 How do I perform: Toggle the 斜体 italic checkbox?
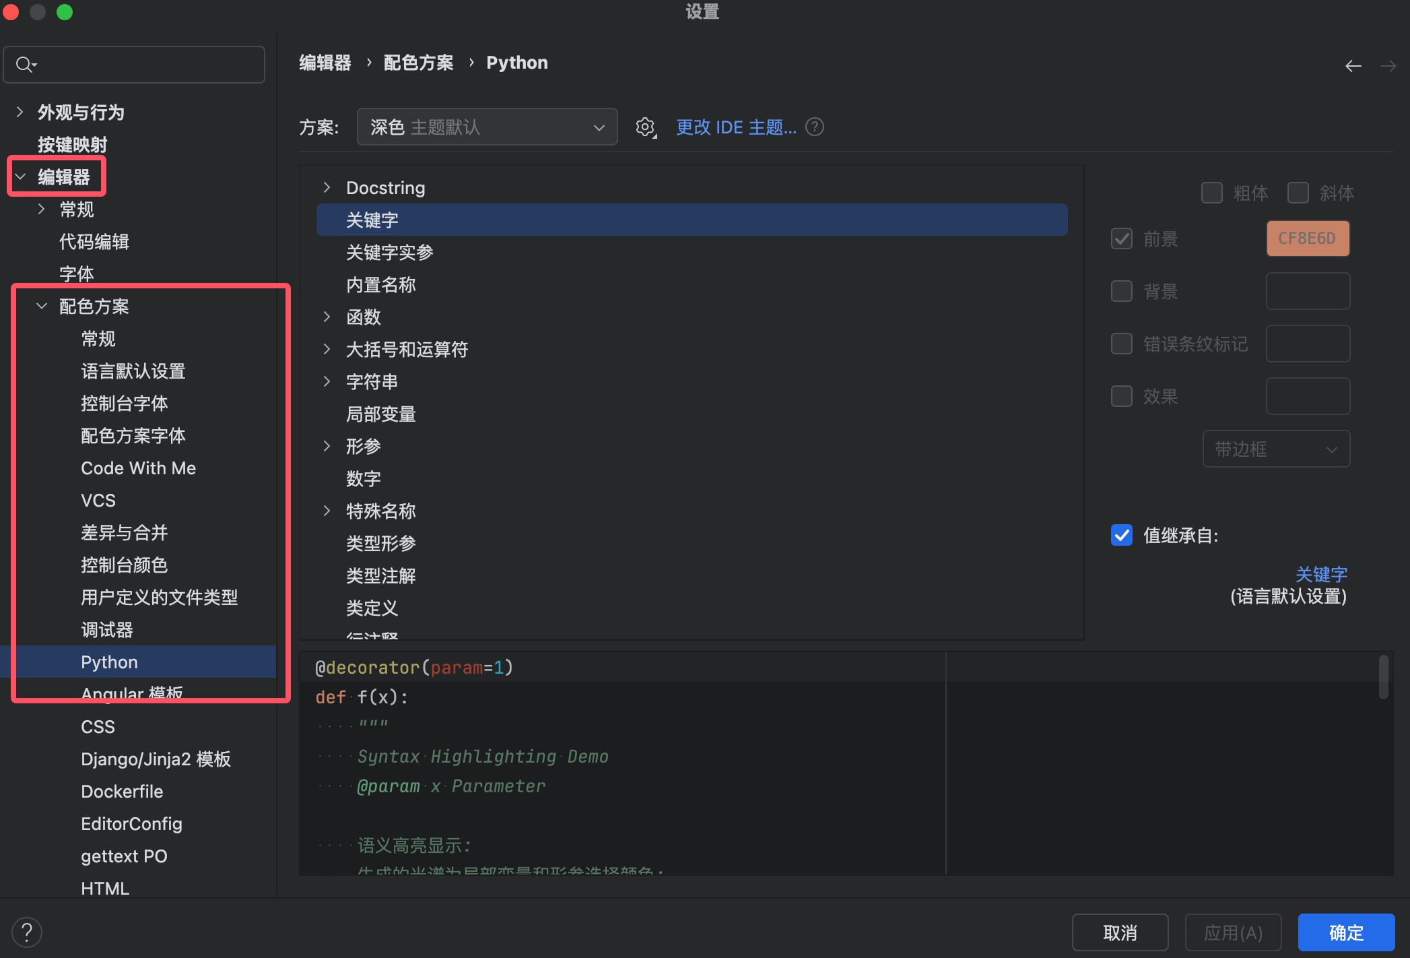[x=1298, y=193]
